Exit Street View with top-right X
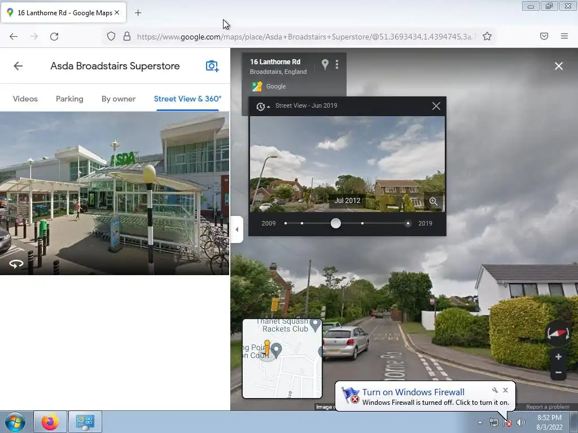The width and height of the screenshot is (578, 433). point(558,66)
